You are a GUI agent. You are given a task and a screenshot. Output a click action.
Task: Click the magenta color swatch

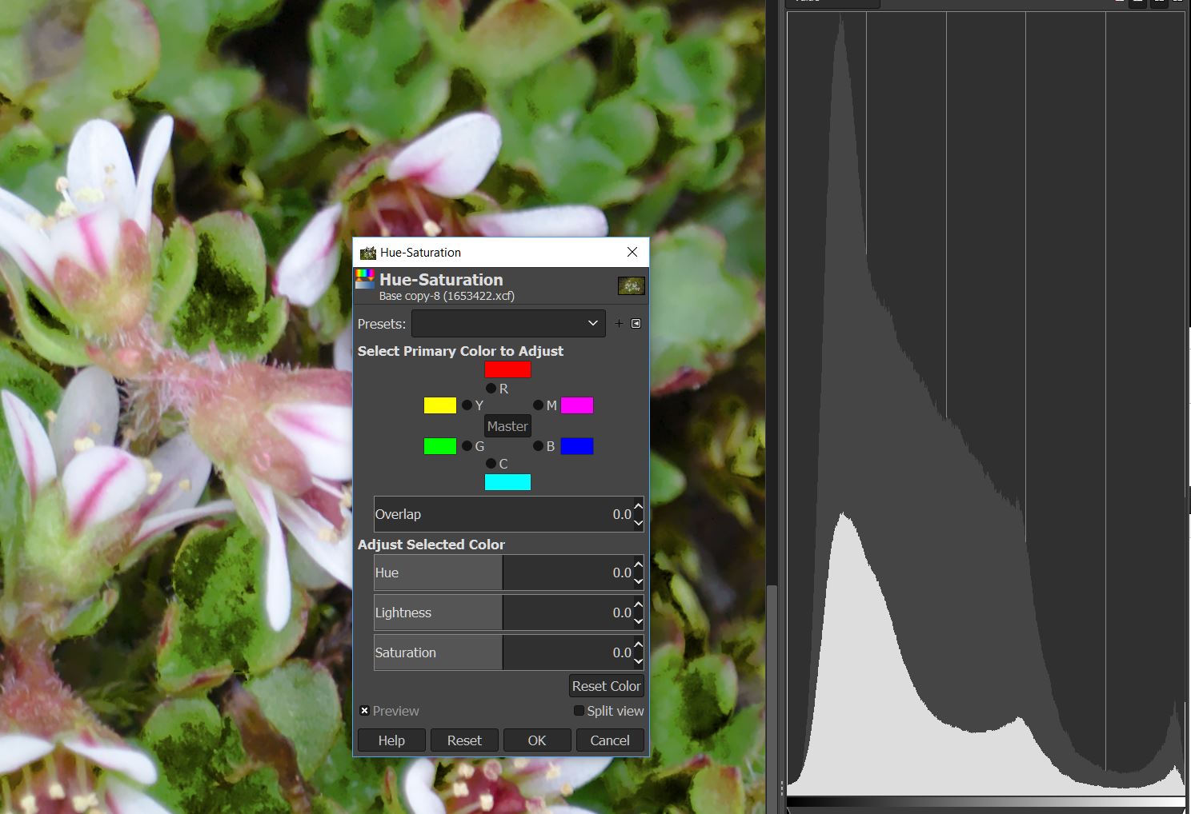click(x=577, y=405)
